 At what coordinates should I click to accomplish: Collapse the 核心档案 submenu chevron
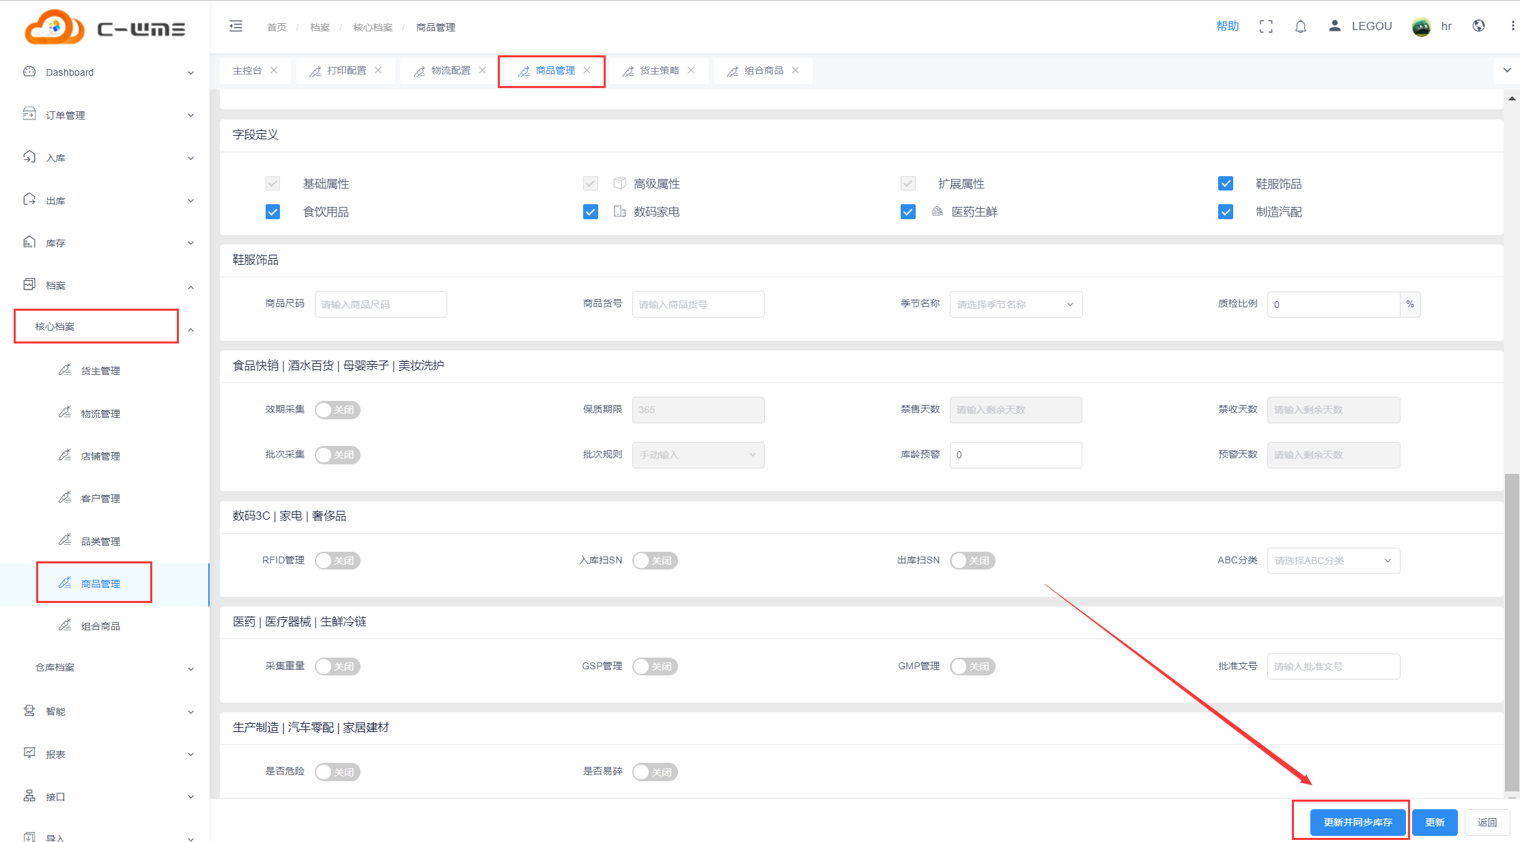coord(191,330)
